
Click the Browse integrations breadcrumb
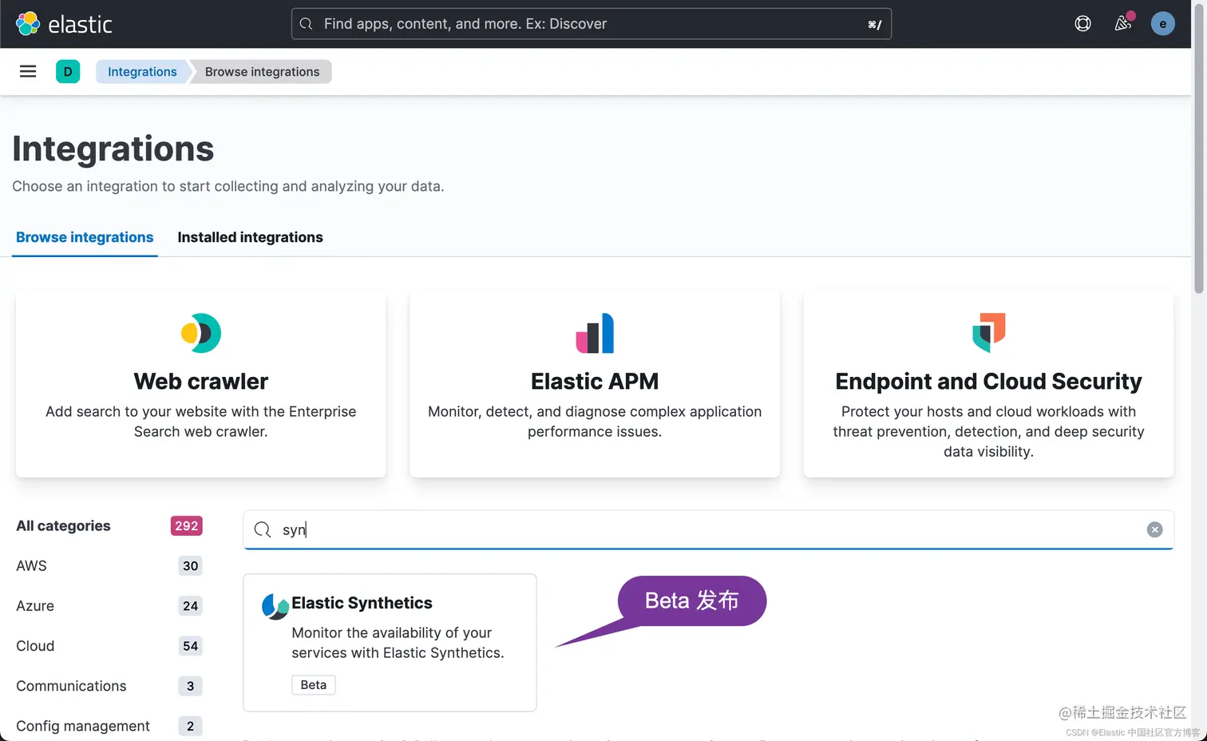click(262, 72)
